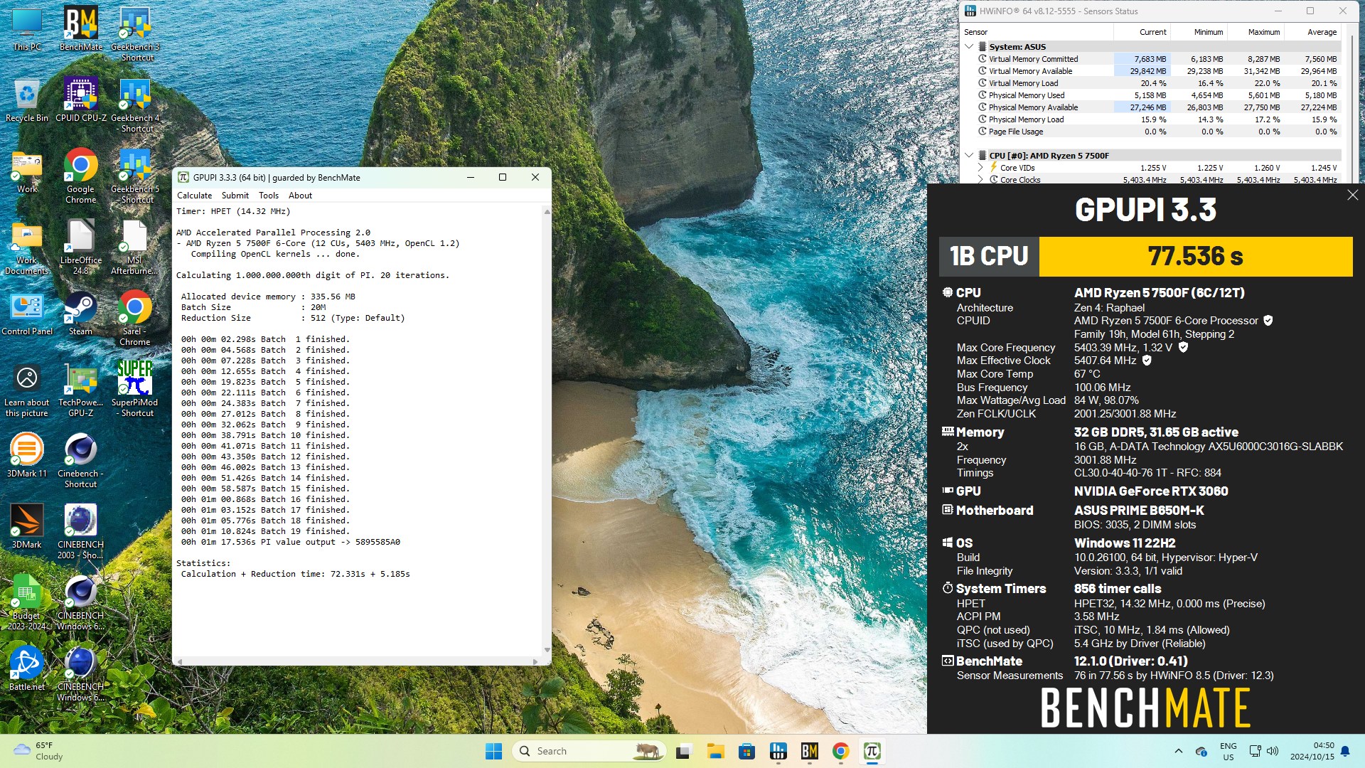Open Task View from the taskbar
1365x768 pixels.
[x=684, y=751]
